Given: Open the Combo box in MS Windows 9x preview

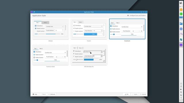Looking at the screenshot, I should (x=93, y=52).
